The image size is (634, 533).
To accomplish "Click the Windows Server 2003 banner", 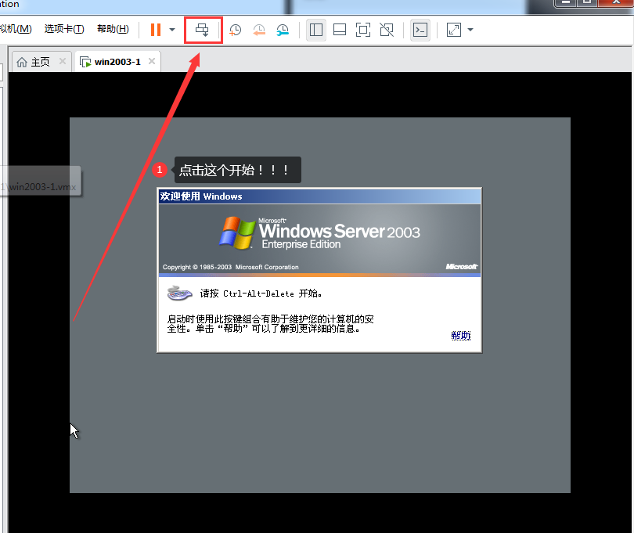I will tap(319, 239).
